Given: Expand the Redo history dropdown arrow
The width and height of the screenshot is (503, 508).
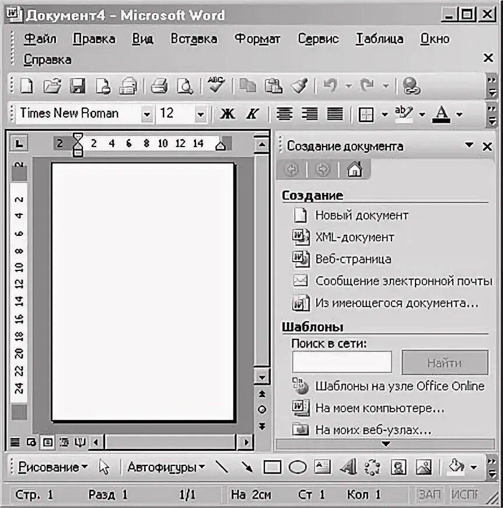Looking at the screenshot, I should tap(386, 86).
